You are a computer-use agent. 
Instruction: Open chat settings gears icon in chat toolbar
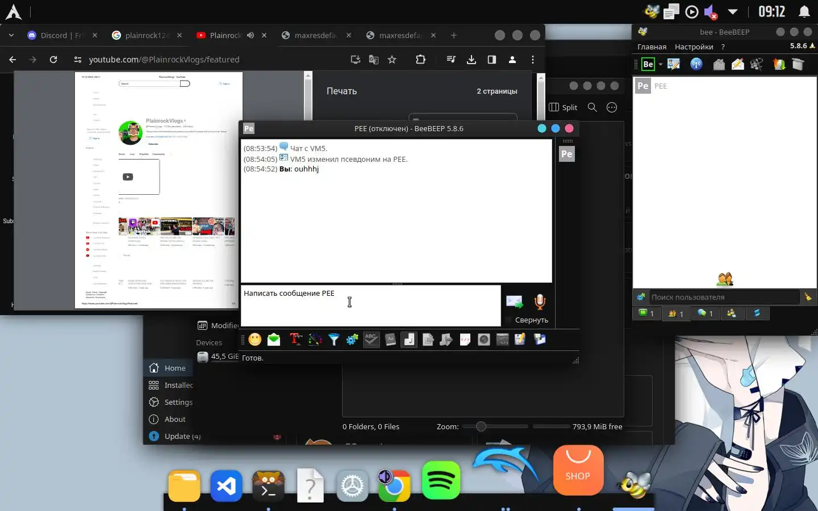click(x=352, y=340)
